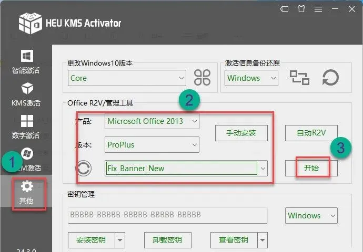Click the 查看密钥 view key button
Screen dimensions: 363x252
click(x=234, y=240)
